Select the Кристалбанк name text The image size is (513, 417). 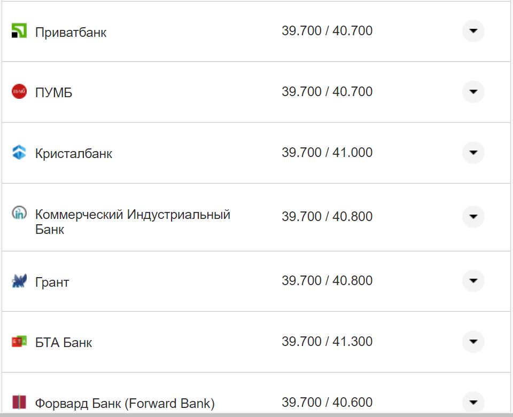(x=74, y=154)
